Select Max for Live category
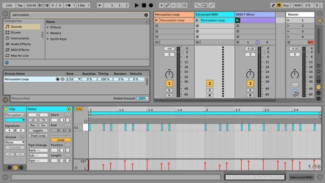Screen dimensions: 325x183 coord(22,56)
